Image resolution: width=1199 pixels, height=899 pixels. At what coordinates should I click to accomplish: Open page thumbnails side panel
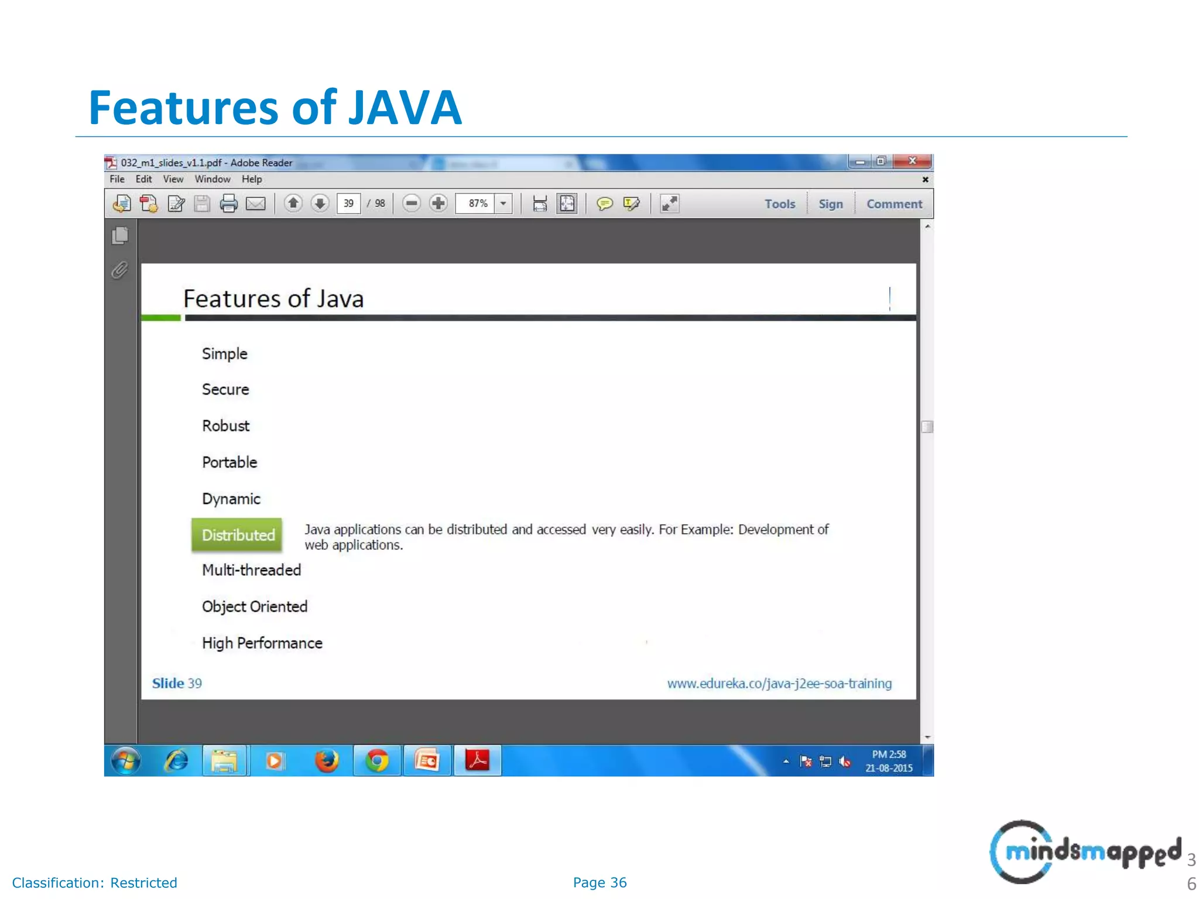tap(120, 236)
